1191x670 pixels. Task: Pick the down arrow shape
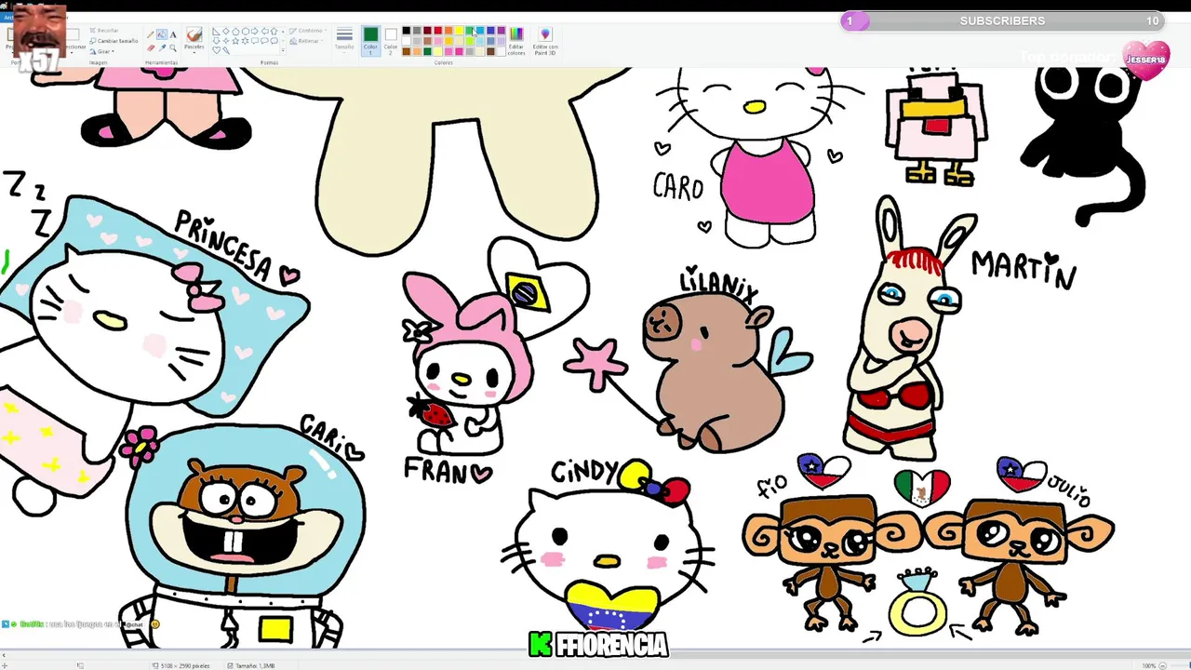[x=216, y=41]
